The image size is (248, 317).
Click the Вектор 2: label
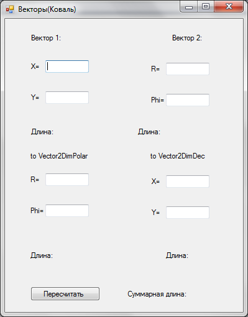point(187,38)
